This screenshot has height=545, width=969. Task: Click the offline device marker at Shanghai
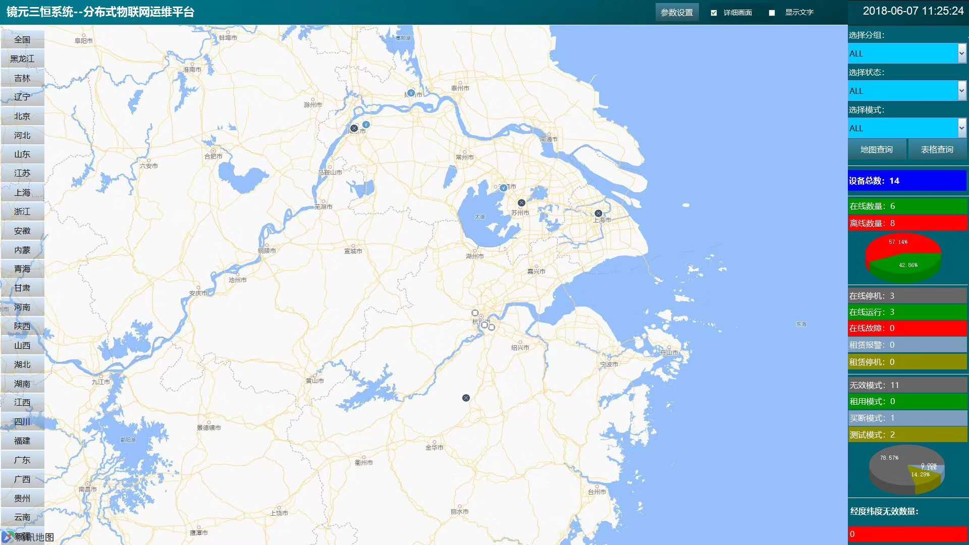(x=598, y=213)
